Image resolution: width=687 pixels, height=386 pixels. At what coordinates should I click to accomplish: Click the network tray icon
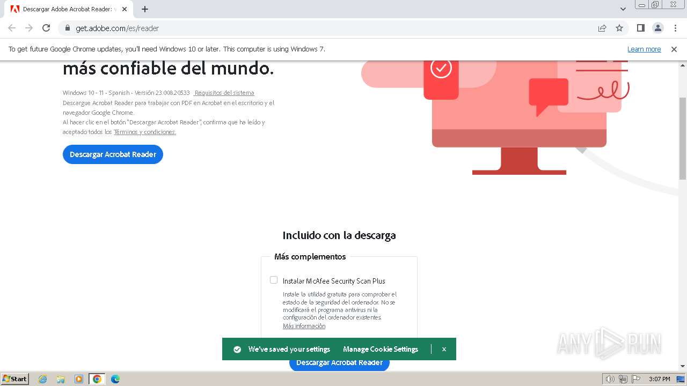tap(623, 379)
